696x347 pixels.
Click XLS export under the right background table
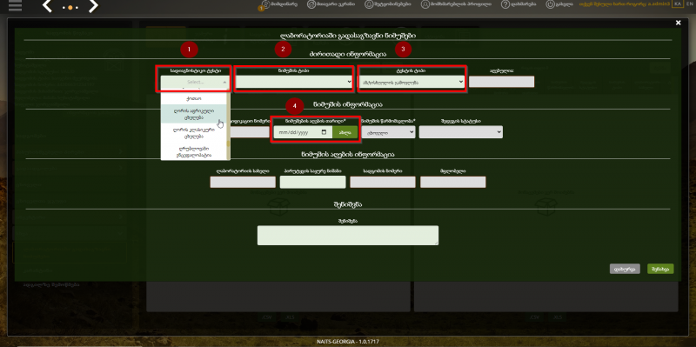click(x=557, y=317)
